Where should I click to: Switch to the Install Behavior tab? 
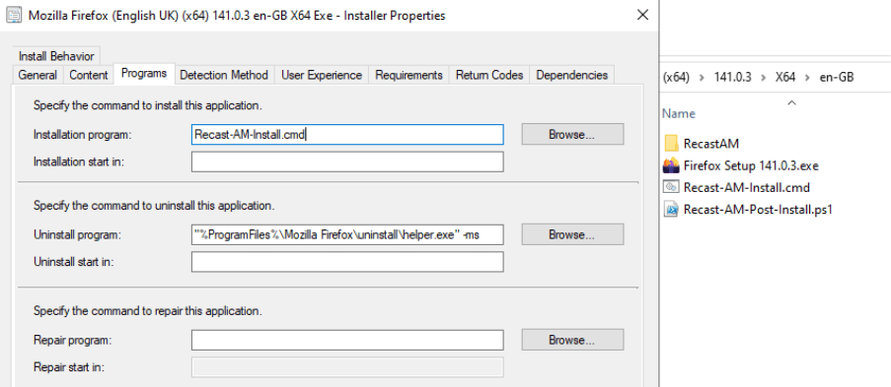tap(56, 56)
